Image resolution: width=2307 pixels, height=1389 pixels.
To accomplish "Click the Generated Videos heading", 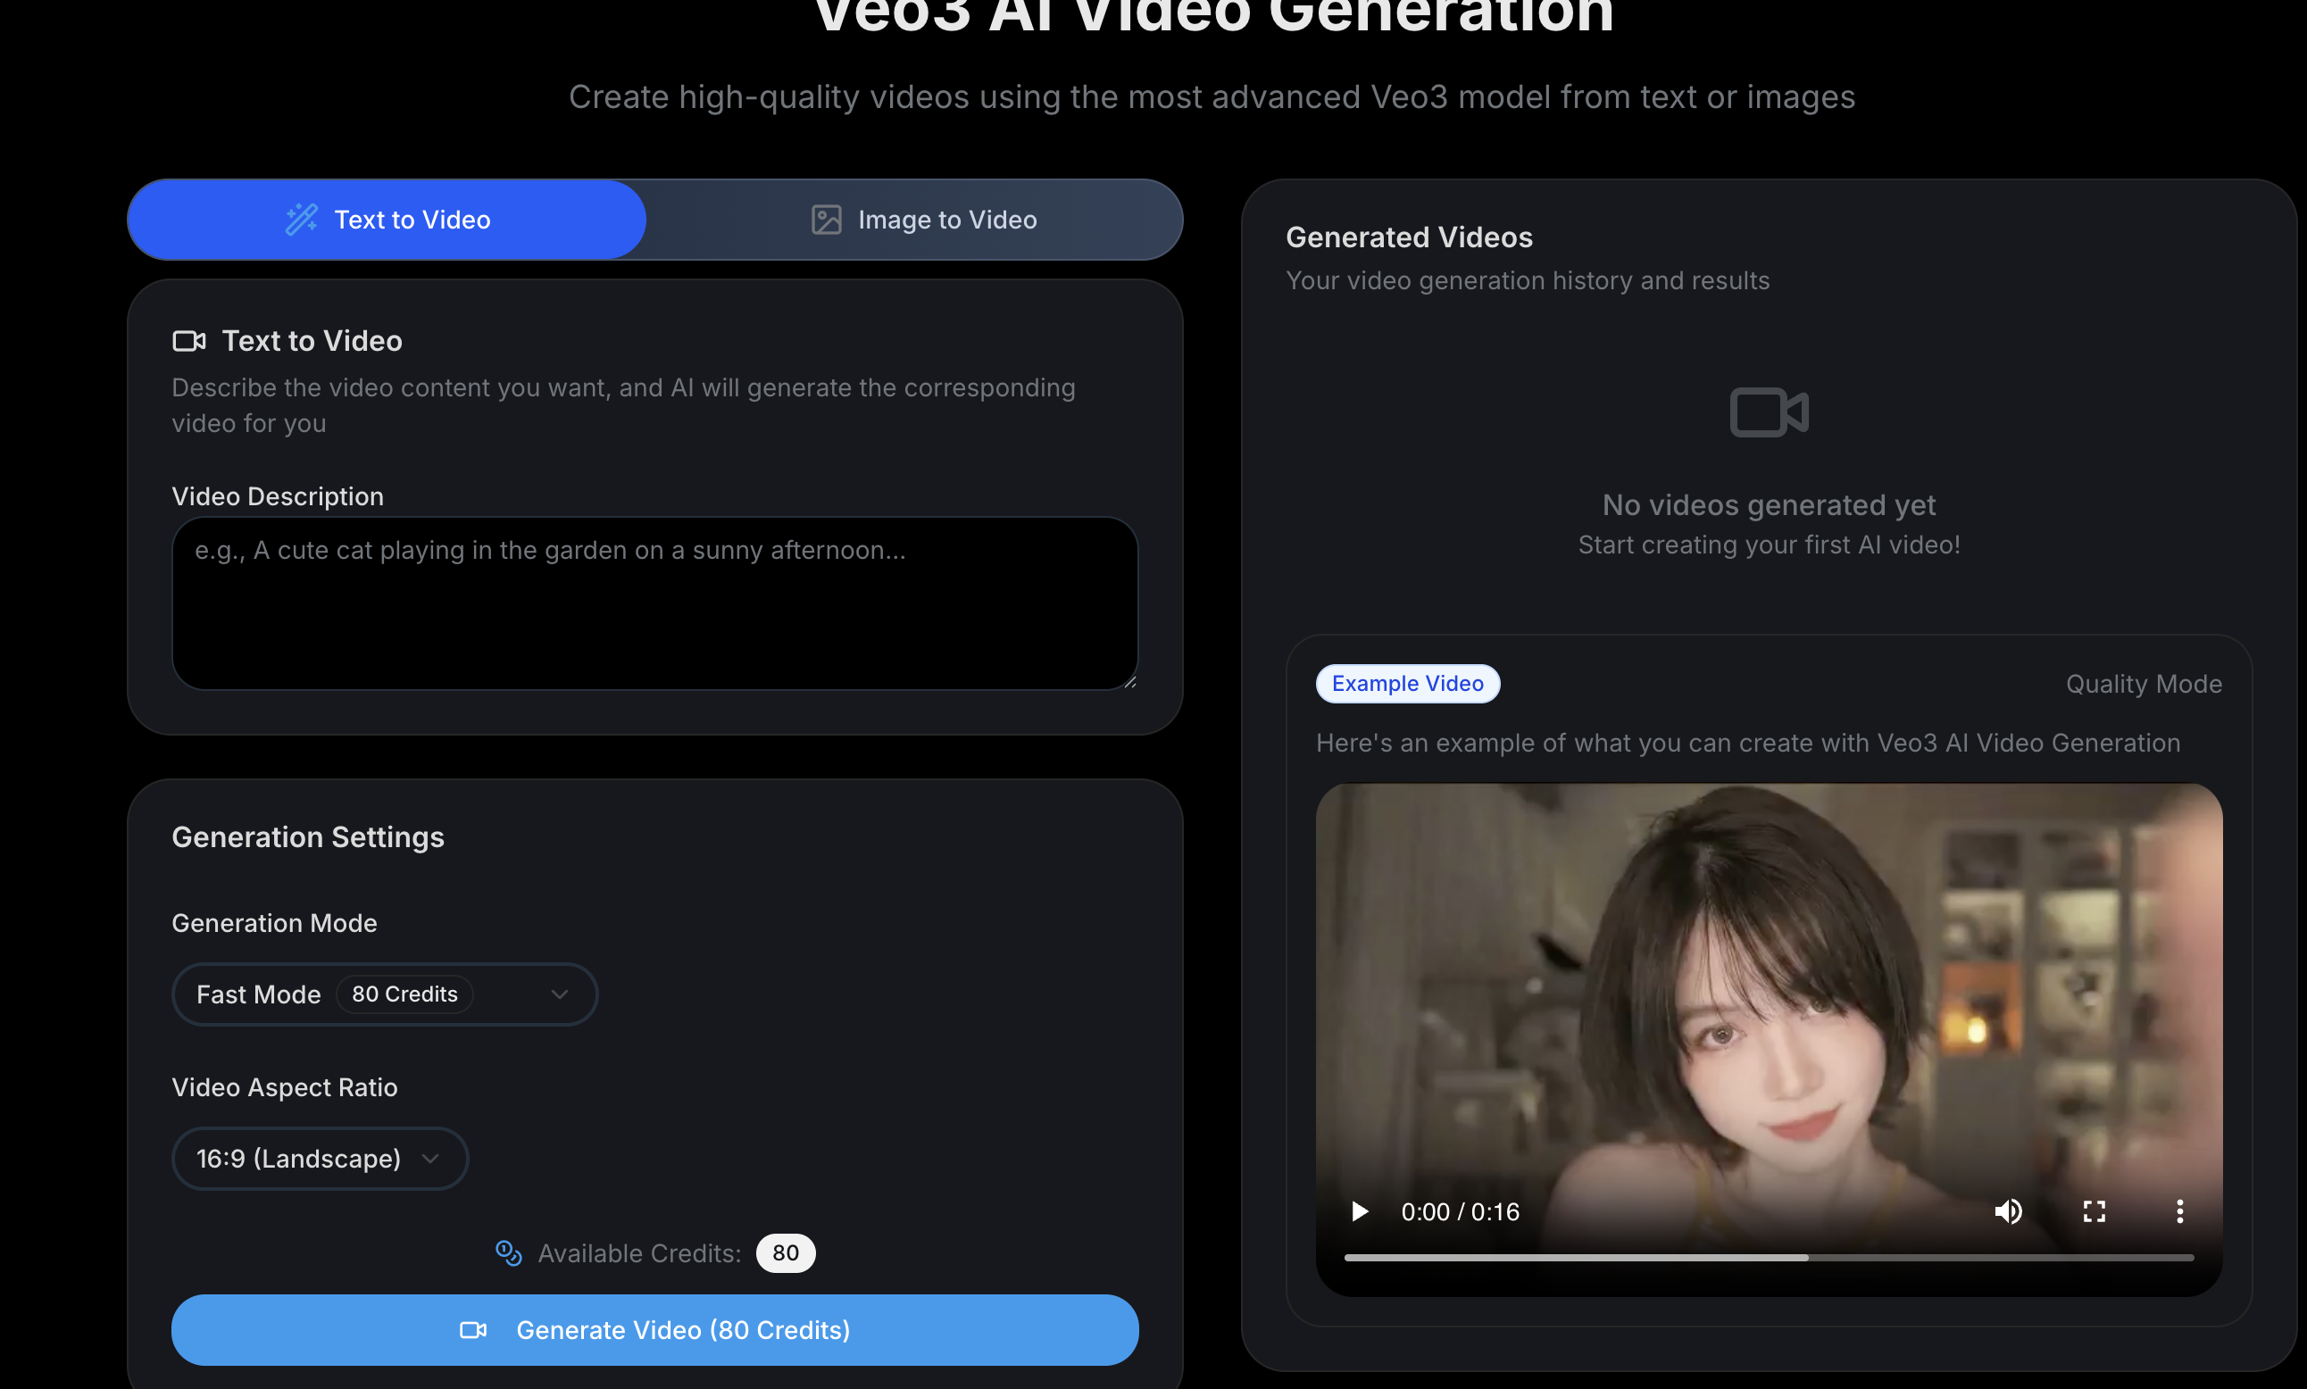I will pyautogui.click(x=1409, y=237).
